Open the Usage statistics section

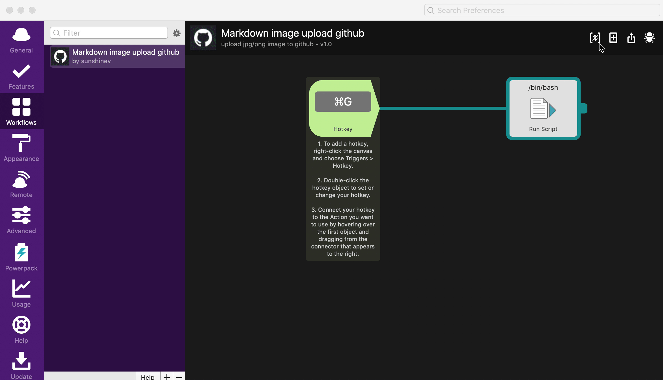[x=21, y=293]
